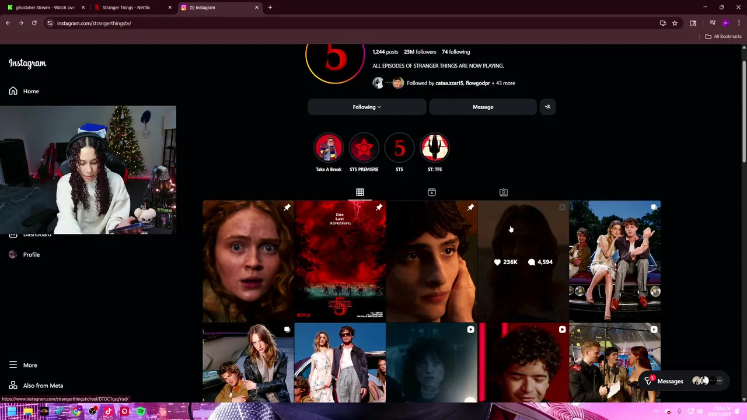Open mutual followers link with cataa.zzar15

point(460,83)
